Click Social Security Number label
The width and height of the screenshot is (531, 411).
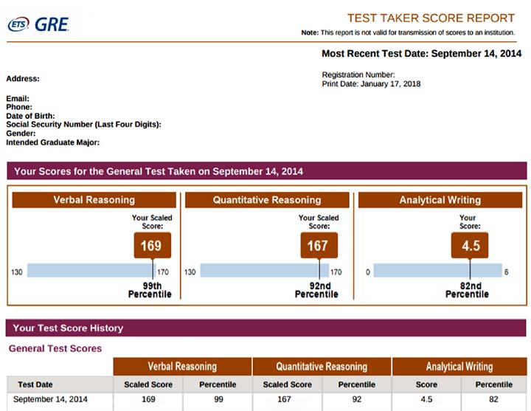(83, 125)
